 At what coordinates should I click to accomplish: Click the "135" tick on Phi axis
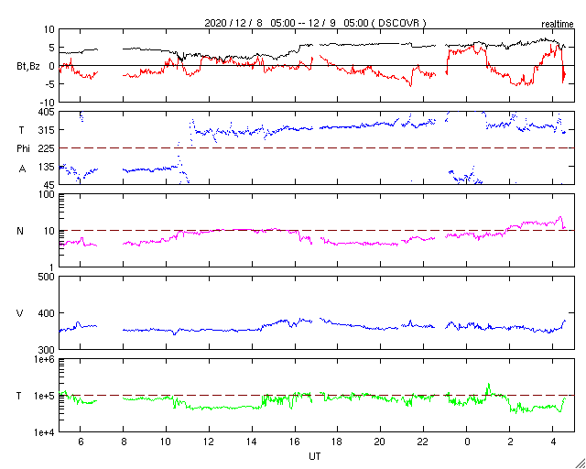[x=48, y=167]
